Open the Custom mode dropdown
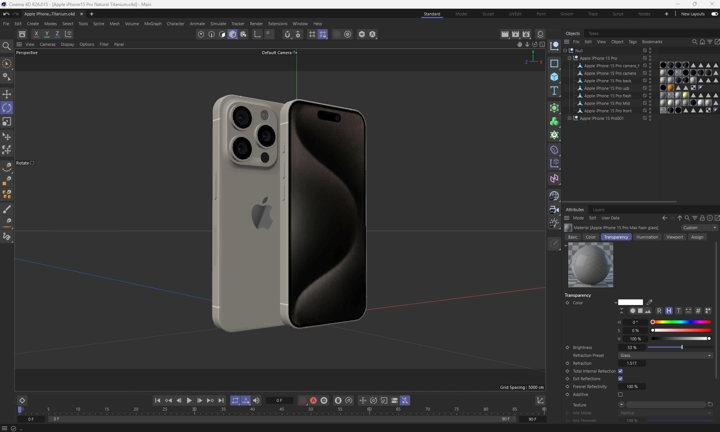This screenshot has height=432, width=720. (x=699, y=228)
